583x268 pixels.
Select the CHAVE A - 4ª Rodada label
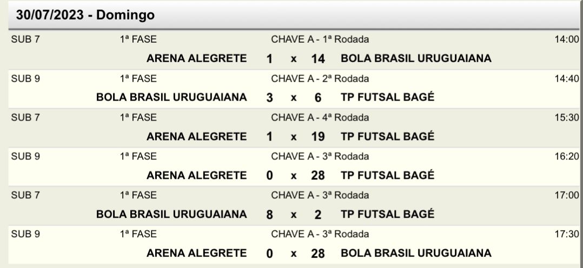pos(320,117)
